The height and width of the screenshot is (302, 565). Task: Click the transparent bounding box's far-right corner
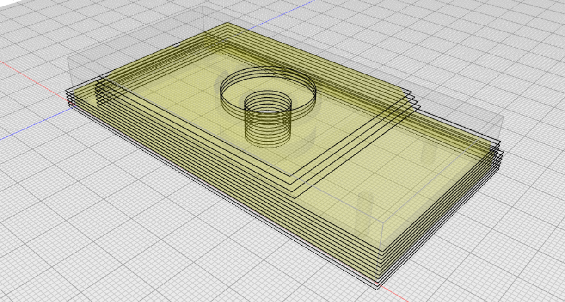click(503, 117)
